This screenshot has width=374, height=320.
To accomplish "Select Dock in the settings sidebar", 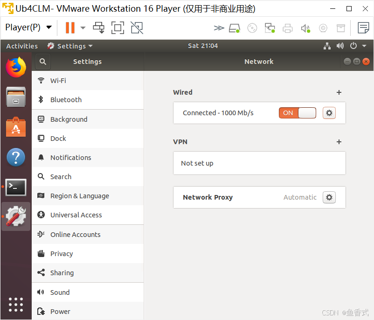I will click(x=88, y=139).
